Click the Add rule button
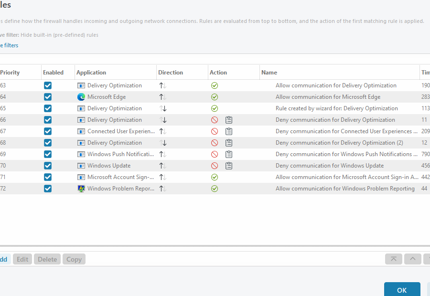This screenshot has width=430, height=296. [5, 259]
